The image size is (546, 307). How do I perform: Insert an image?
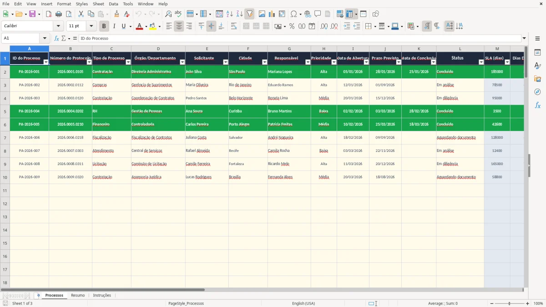click(262, 14)
